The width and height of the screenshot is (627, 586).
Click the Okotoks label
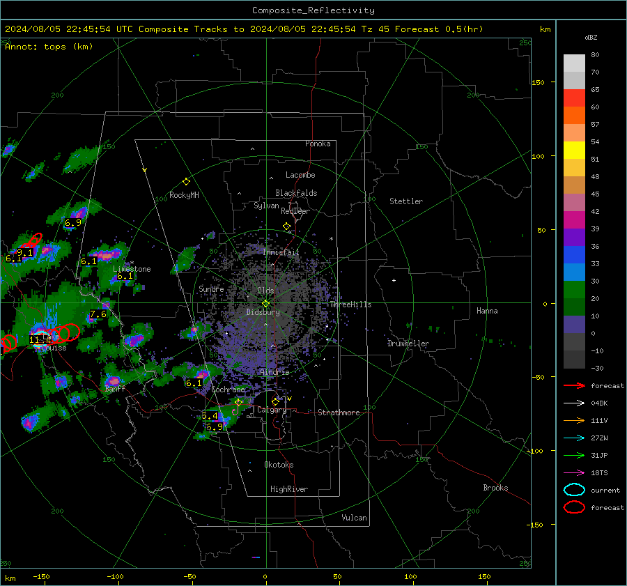[279, 465]
